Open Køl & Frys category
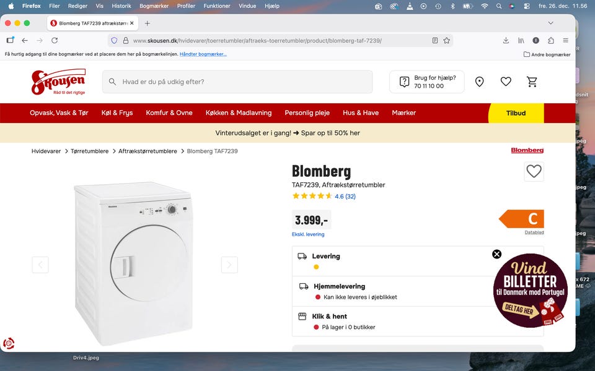Screen dimensions: 595x371 click(x=117, y=113)
